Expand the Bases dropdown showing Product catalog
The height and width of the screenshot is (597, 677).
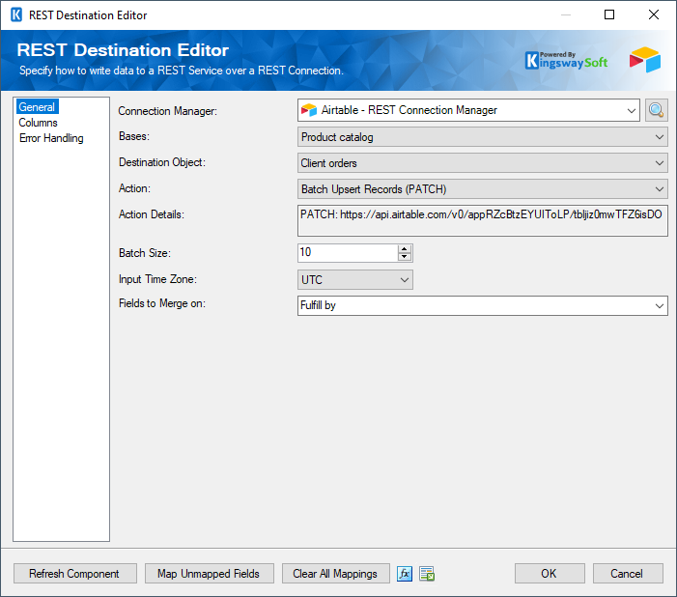[x=482, y=137]
